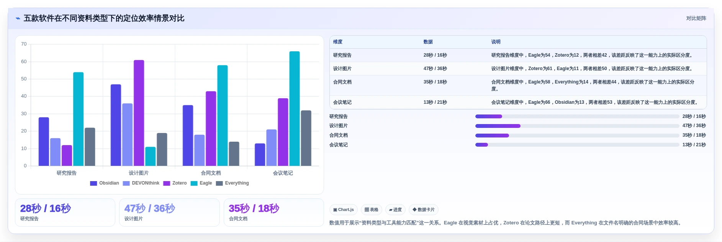Click the 设计图片 x-axis label
The image size is (722, 242).
click(139, 173)
